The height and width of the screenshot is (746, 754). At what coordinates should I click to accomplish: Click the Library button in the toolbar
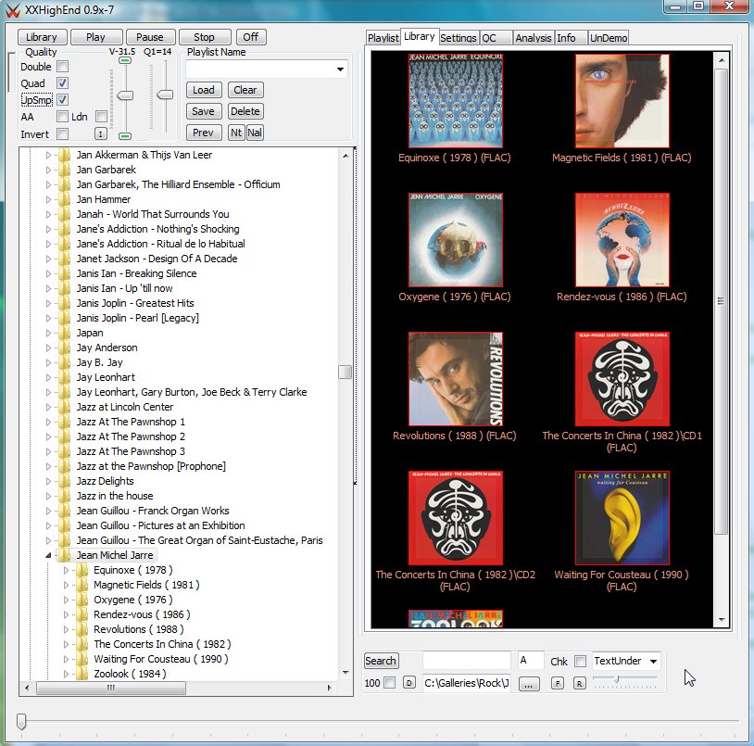pyautogui.click(x=42, y=37)
